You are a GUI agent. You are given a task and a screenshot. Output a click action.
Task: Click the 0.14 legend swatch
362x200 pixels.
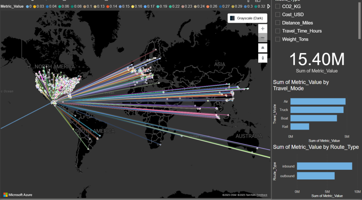click(108, 6)
